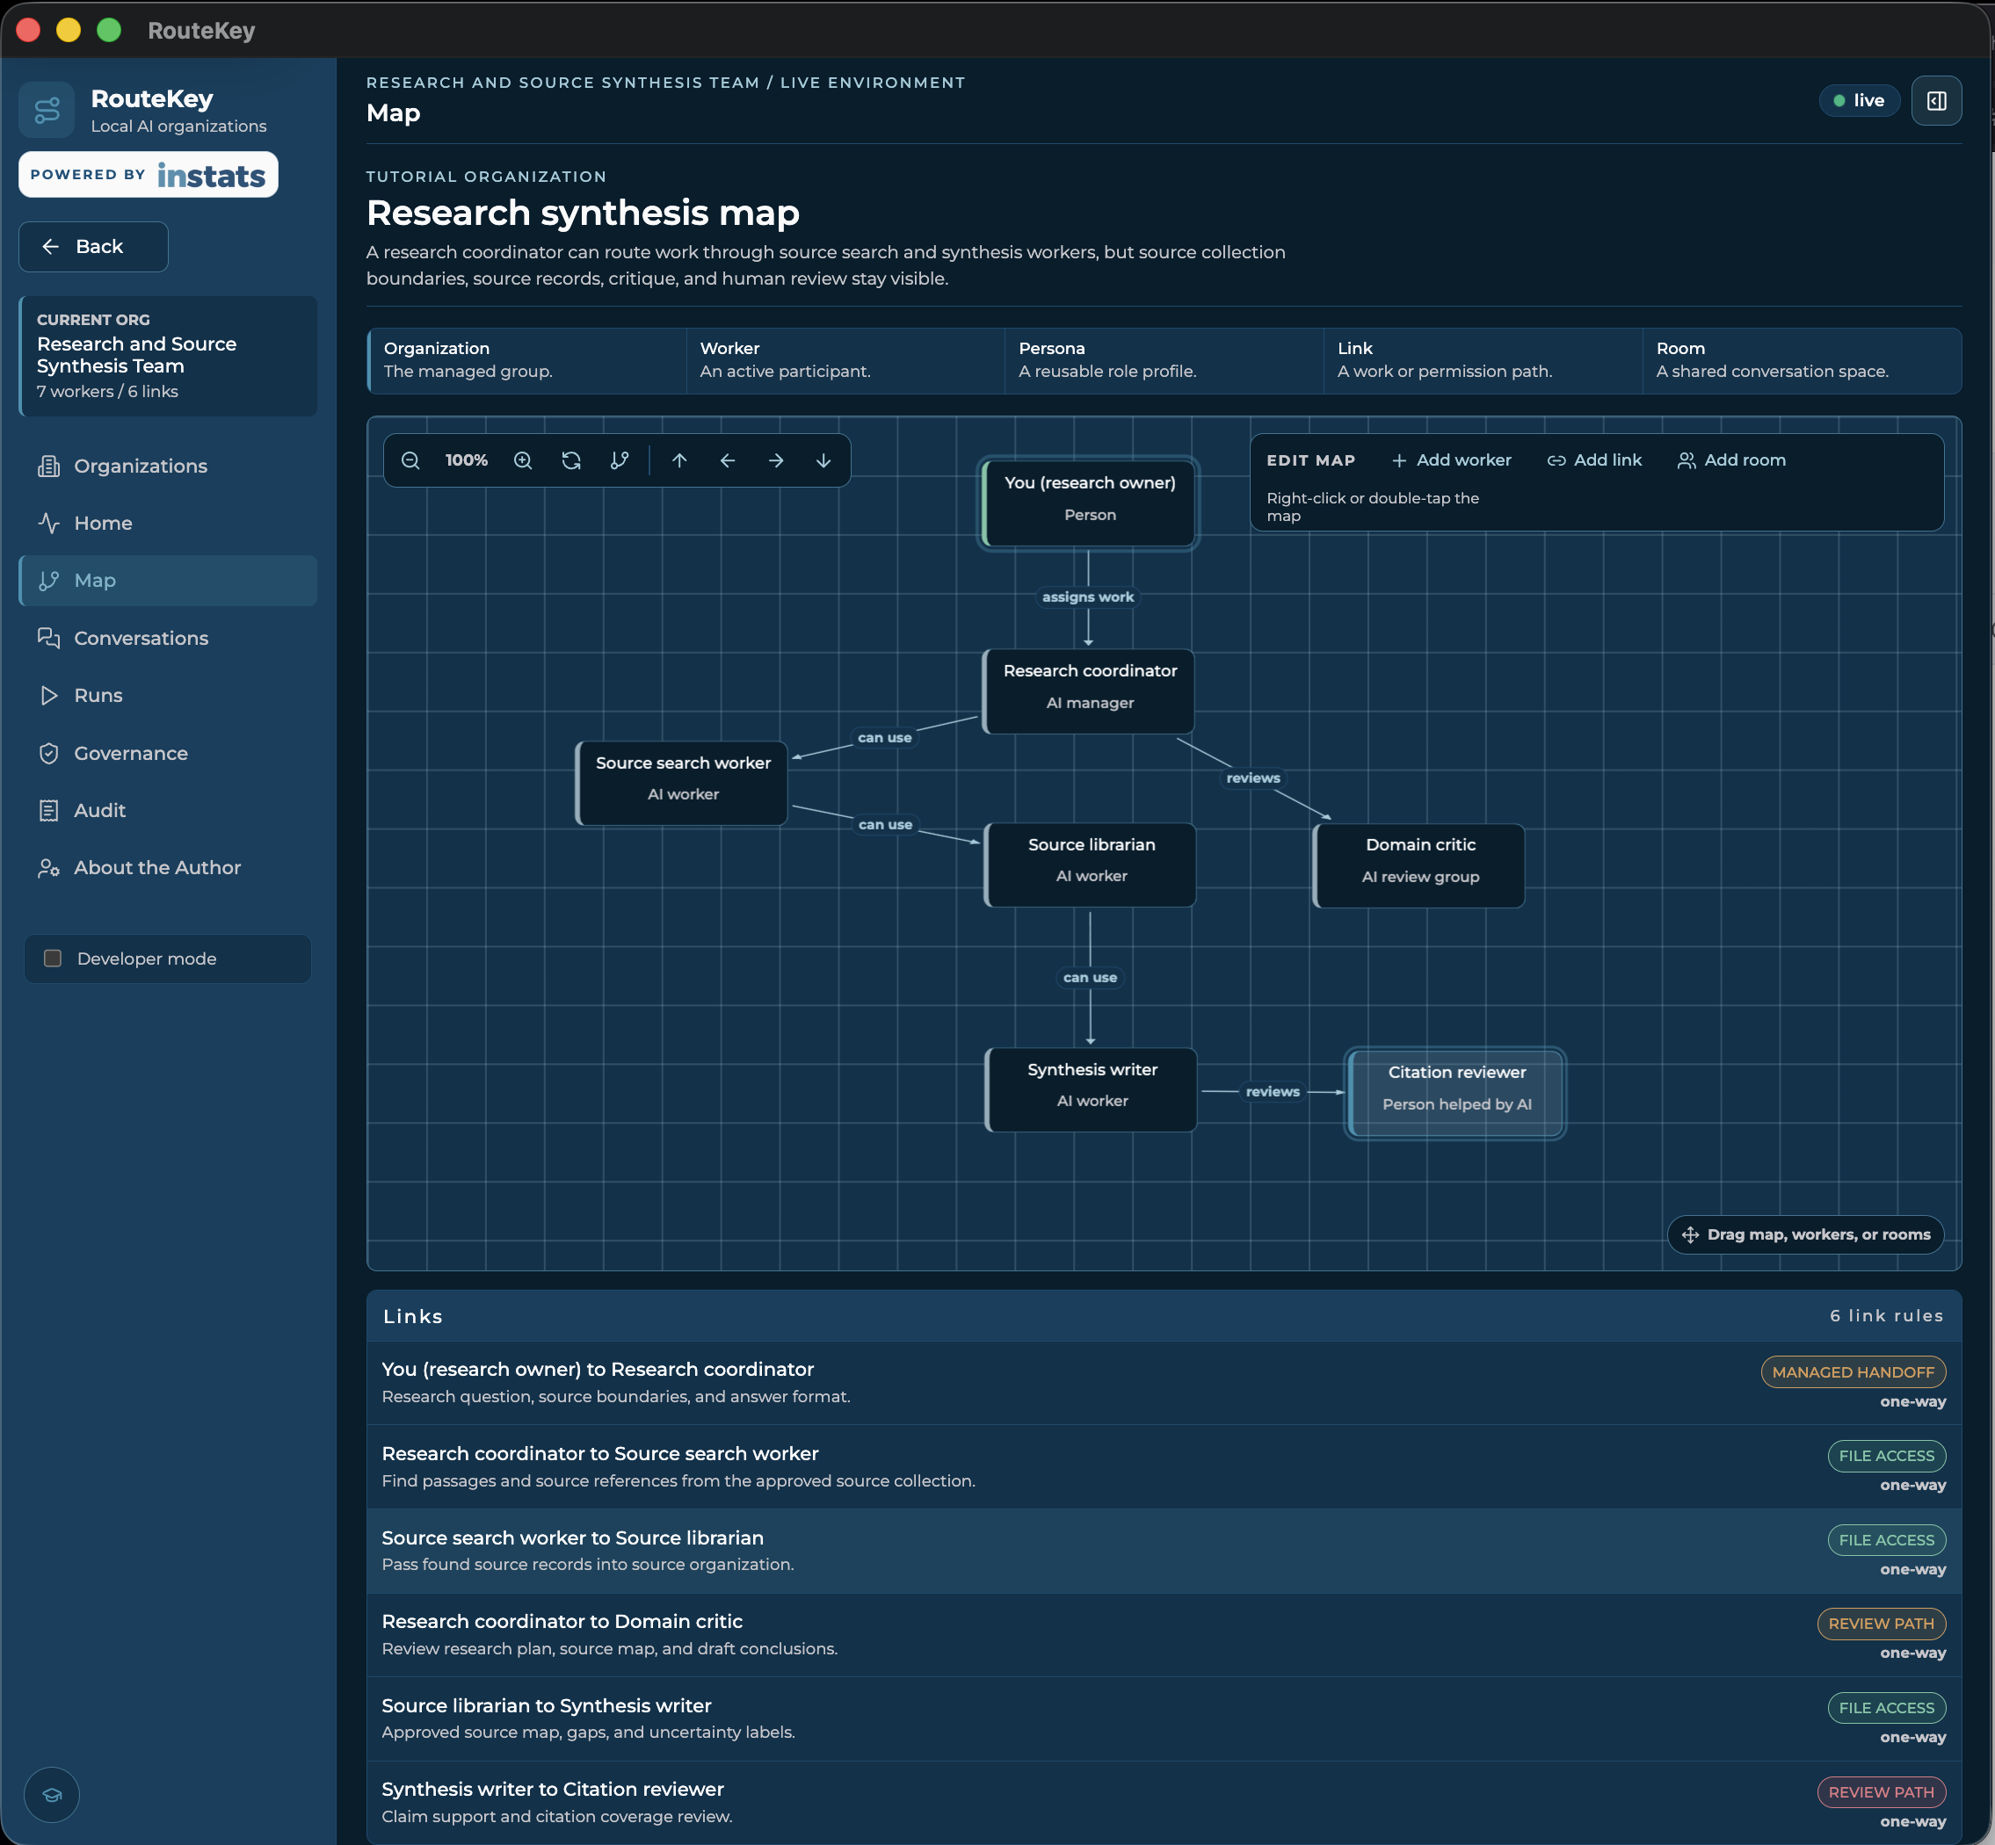
Task: Select the Synthesis writer node
Action: (1092, 1089)
